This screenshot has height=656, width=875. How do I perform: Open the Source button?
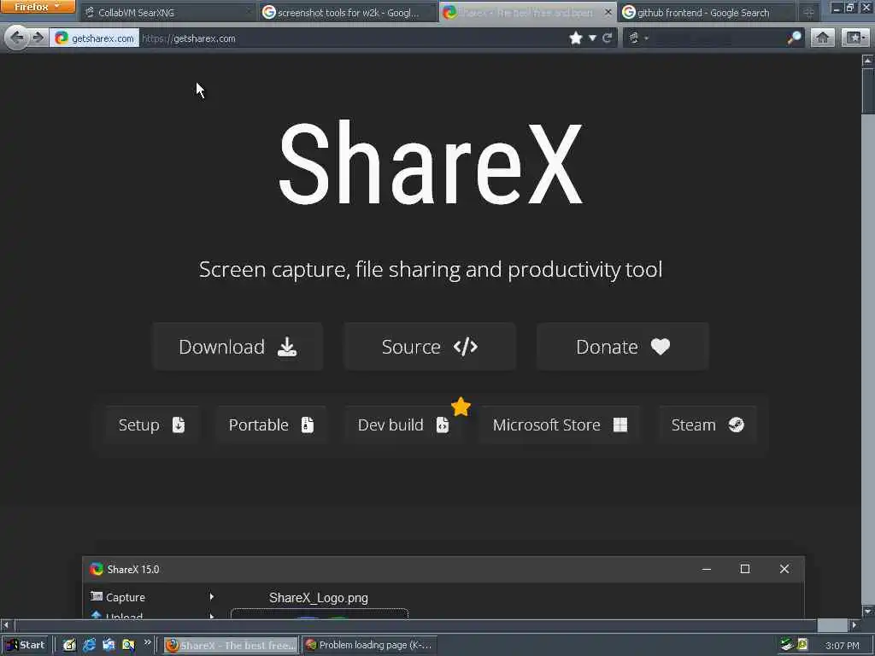pyautogui.click(x=430, y=347)
